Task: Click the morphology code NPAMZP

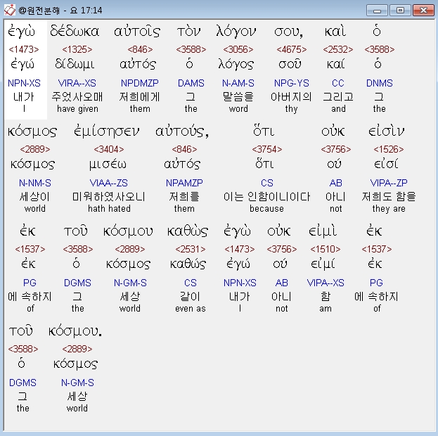Action: (x=184, y=183)
